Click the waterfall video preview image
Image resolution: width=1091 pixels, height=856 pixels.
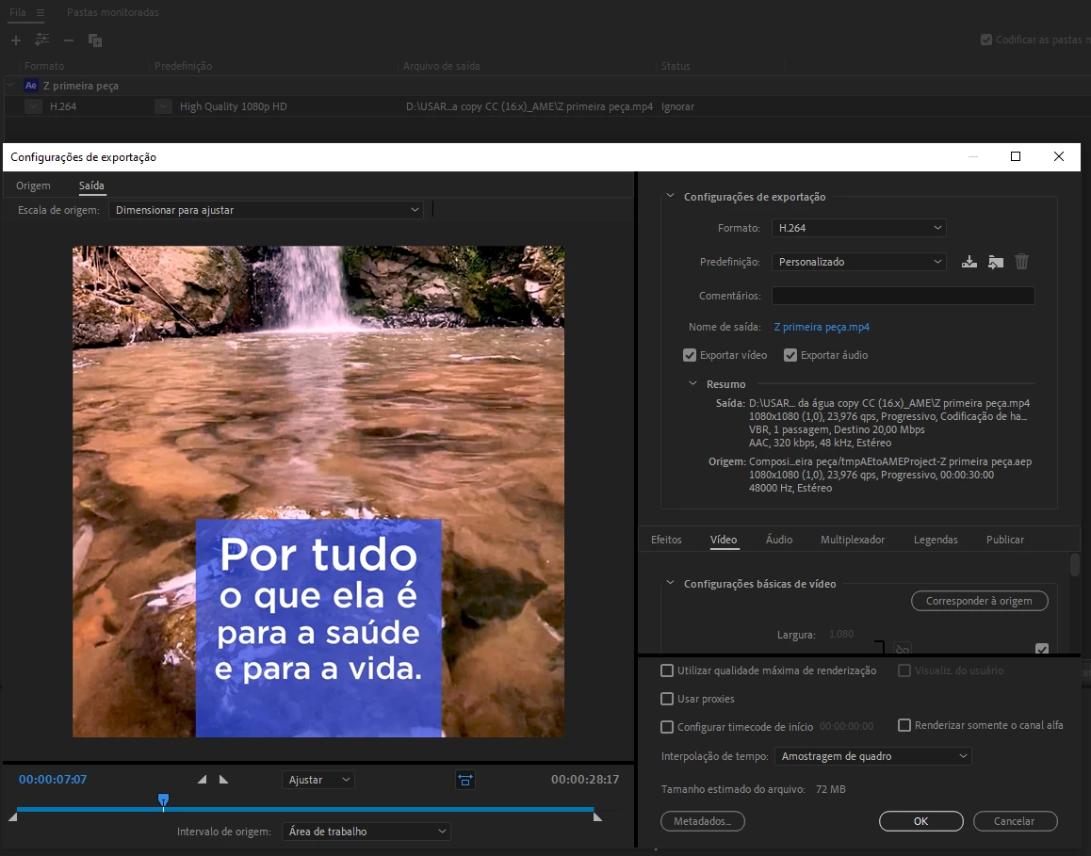318,491
